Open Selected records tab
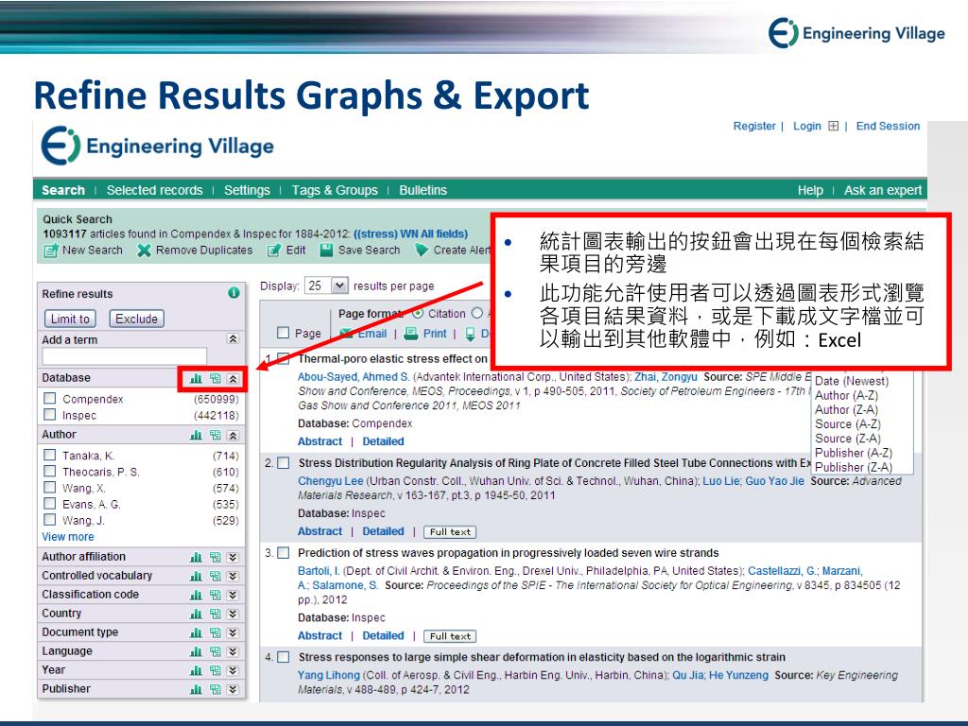Viewport: 968px width, 726px height. 154,190
